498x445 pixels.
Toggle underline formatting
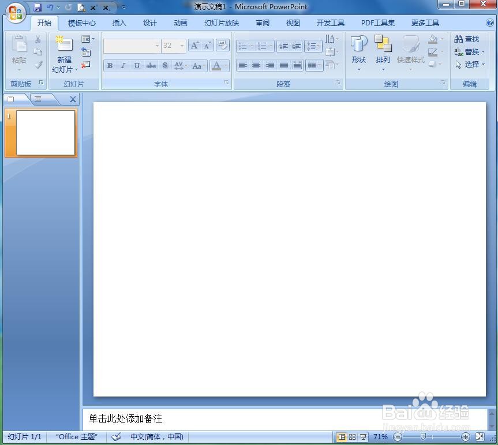[137, 66]
